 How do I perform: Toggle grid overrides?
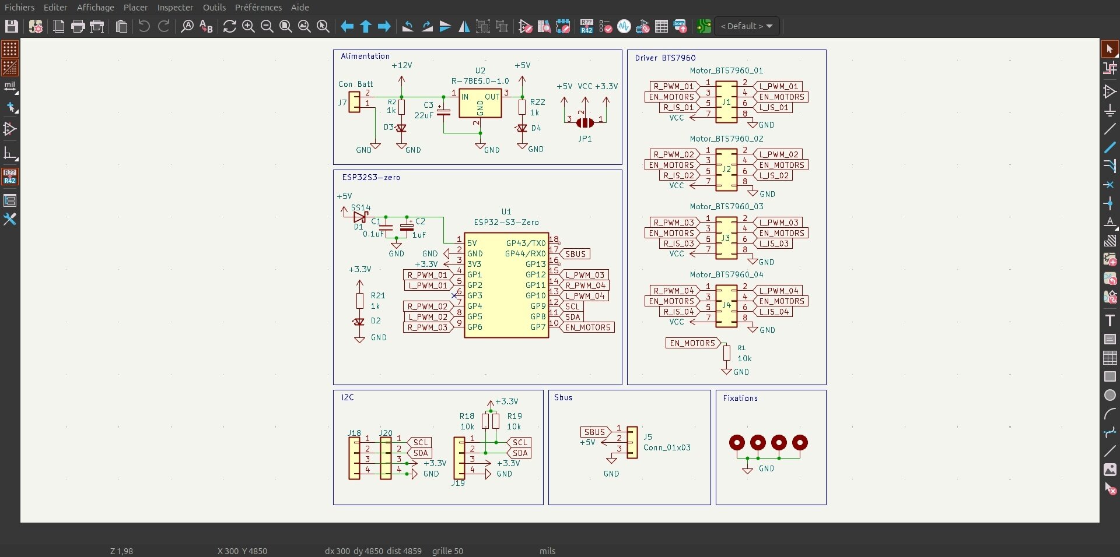(x=10, y=68)
